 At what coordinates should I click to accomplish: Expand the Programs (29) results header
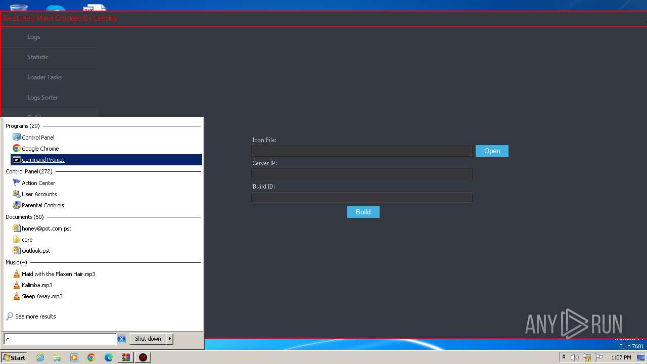click(x=23, y=126)
